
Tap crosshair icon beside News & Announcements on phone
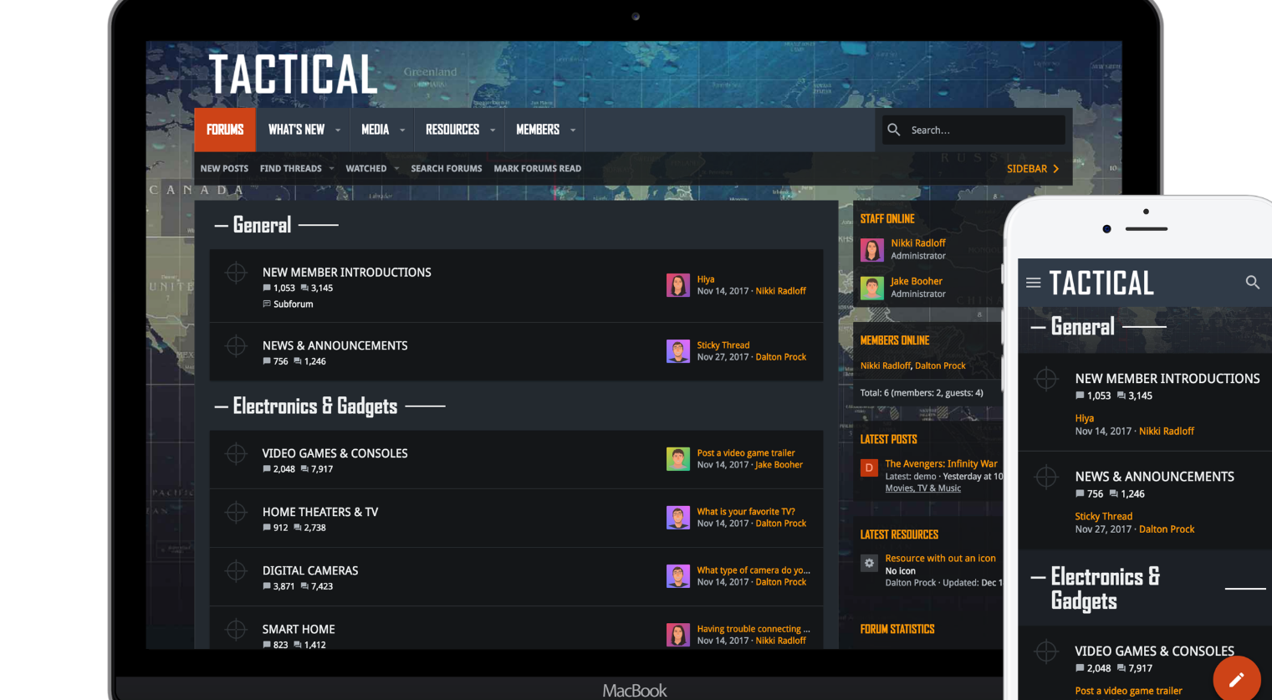point(1046,477)
